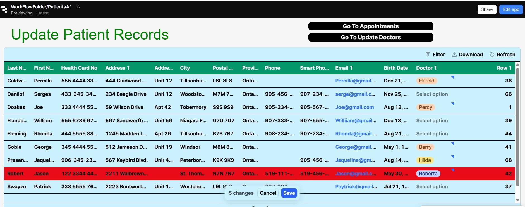525x207 pixels.
Task: Change the Roberta doctor tag selection
Action: 428,174
